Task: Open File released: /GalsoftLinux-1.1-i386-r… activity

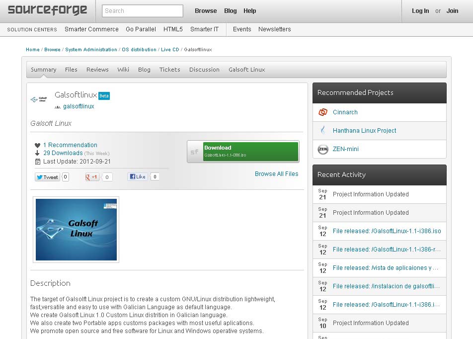Action: point(387,250)
